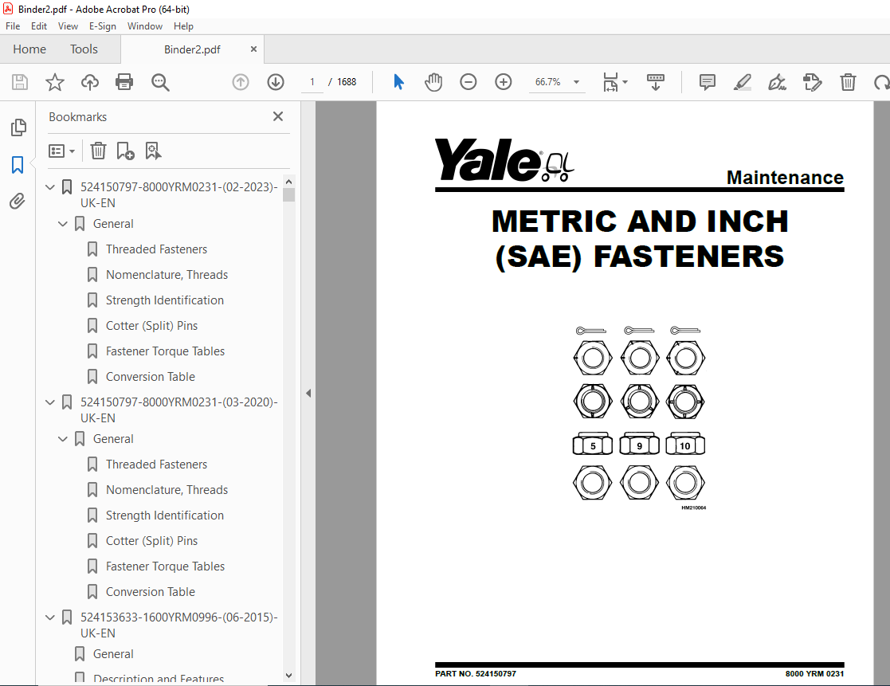Viewport: 890px width, 686px height.
Task: Open first Threaded Fasteners bookmark
Action: coord(156,249)
